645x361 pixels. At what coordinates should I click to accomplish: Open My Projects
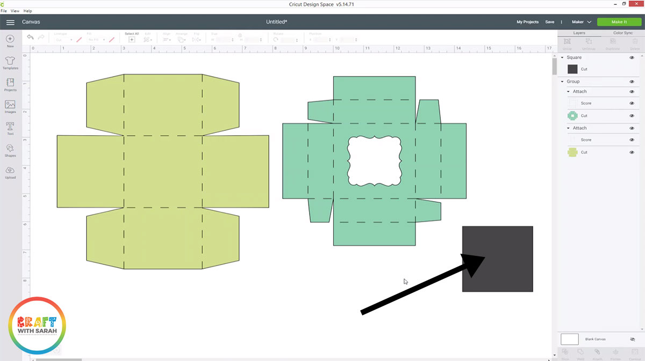click(527, 22)
